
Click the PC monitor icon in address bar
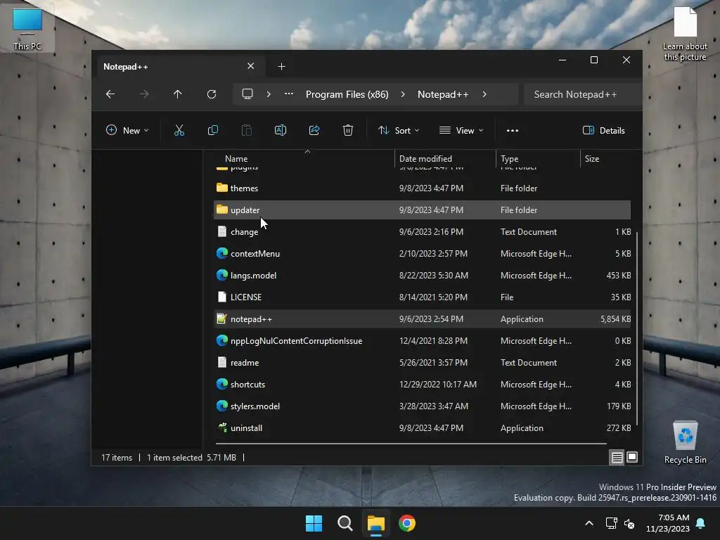pos(247,94)
